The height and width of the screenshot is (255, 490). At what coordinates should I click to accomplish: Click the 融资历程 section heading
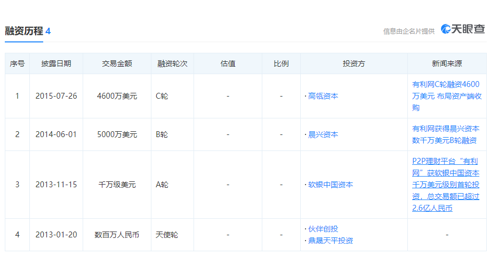(24, 31)
